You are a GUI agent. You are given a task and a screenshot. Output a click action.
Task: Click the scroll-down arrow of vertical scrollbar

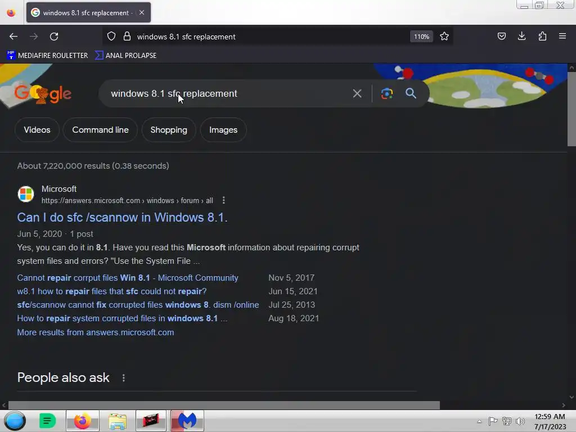571,397
